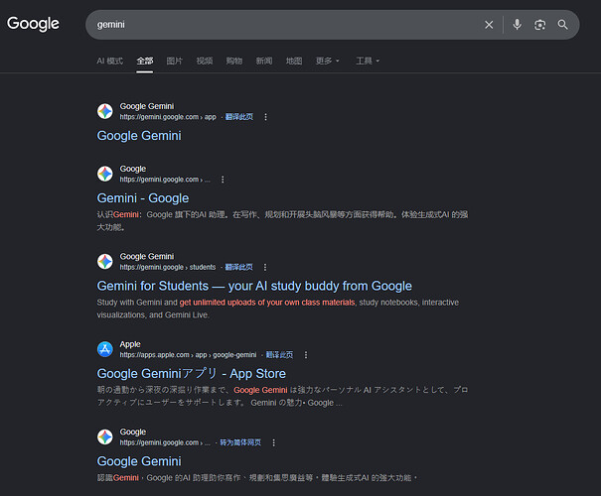Screen dimensions: 601x496
Task: Click 'get unlimited uploads of your own class materials'
Action: point(267,303)
